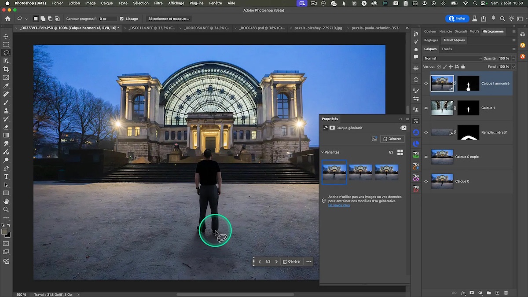Hide the Calque harmonisé layer
The image size is (528, 297).
click(426, 84)
